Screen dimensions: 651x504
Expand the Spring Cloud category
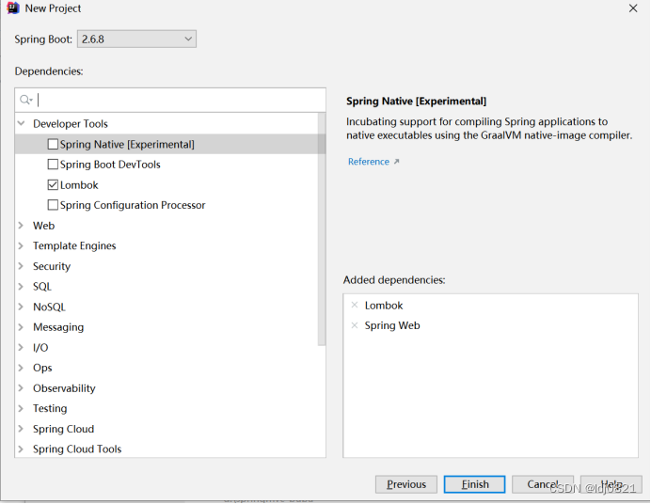(22, 429)
